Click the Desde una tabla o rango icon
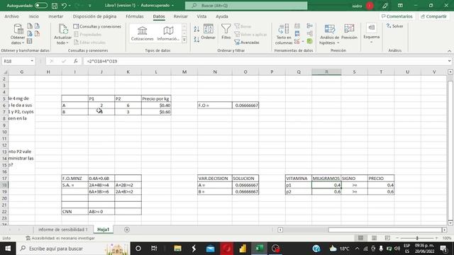The image size is (454, 255). pyautogui.click(x=30, y=41)
